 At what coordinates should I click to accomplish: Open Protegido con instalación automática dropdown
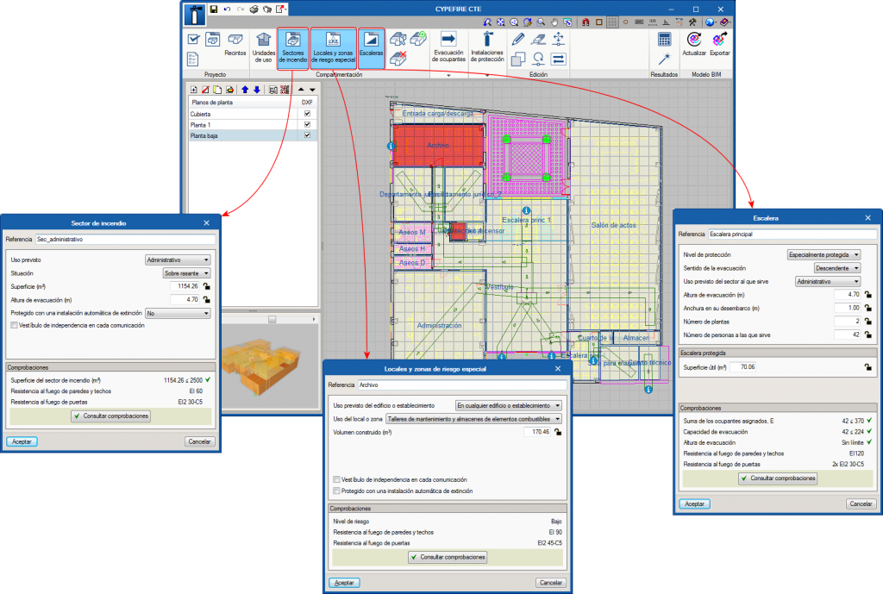178,313
